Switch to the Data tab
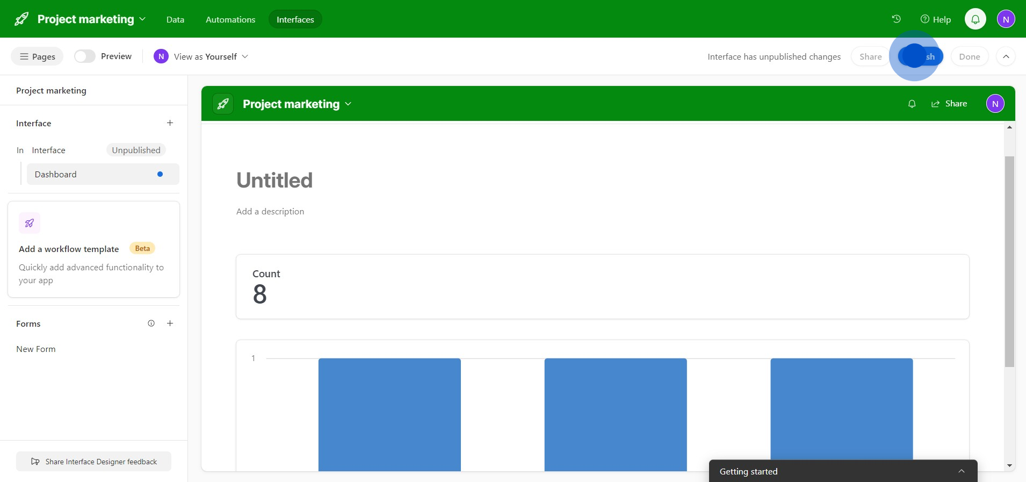The width and height of the screenshot is (1026, 482). tap(175, 19)
